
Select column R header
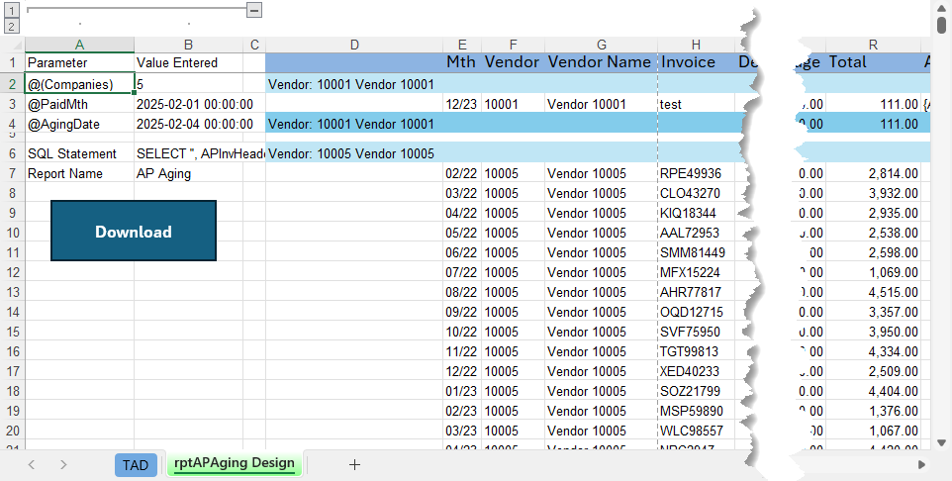pyautogui.click(x=873, y=45)
